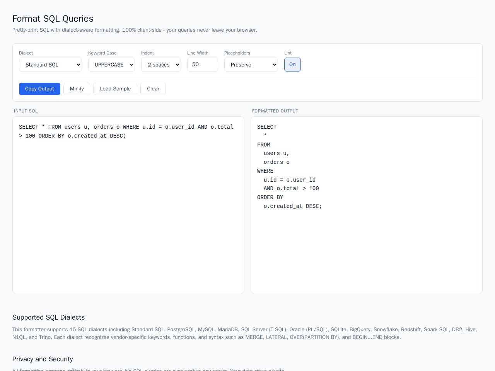Load the sample SQL query
Image resolution: width=495 pixels, height=371 pixels.
[115, 89]
